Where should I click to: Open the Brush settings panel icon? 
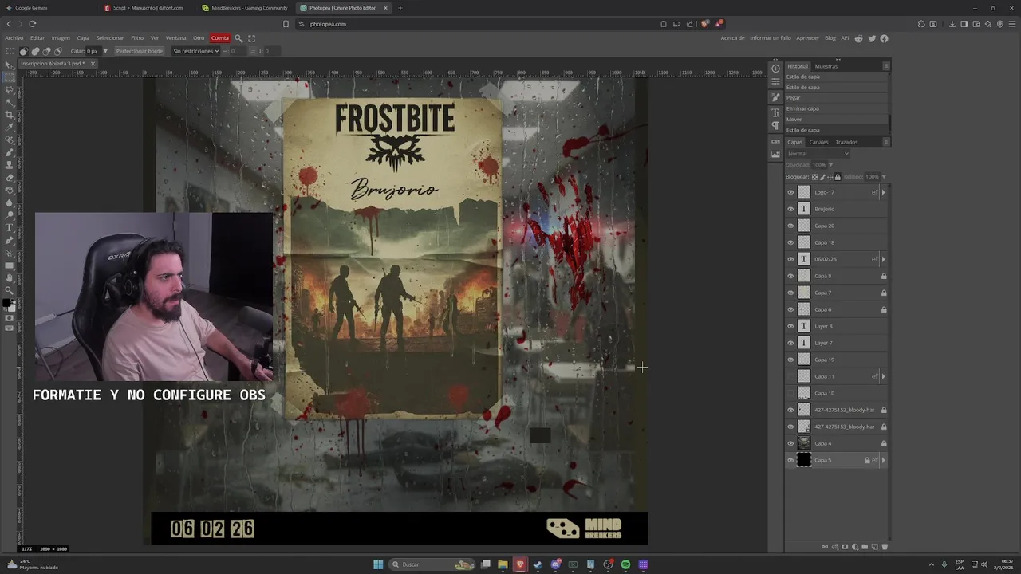(775, 97)
